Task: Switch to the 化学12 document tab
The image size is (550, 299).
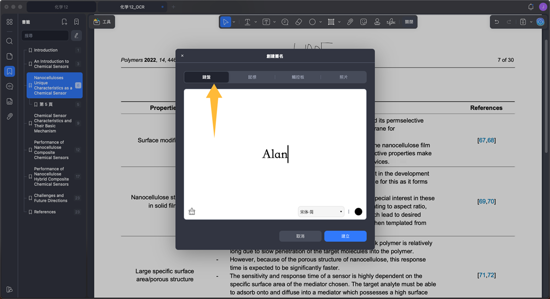Action: pyautogui.click(x=61, y=7)
